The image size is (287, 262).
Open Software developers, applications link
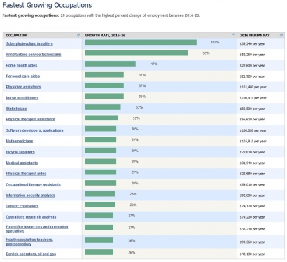pyautogui.click(x=34, y=130)
